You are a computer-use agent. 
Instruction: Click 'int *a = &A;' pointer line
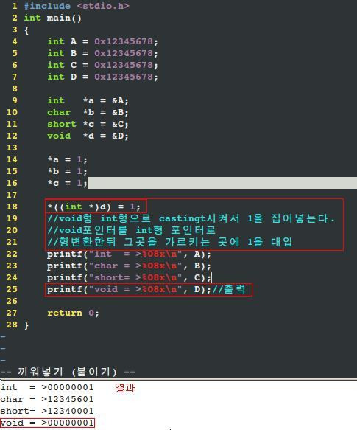(x=88, y=100)
